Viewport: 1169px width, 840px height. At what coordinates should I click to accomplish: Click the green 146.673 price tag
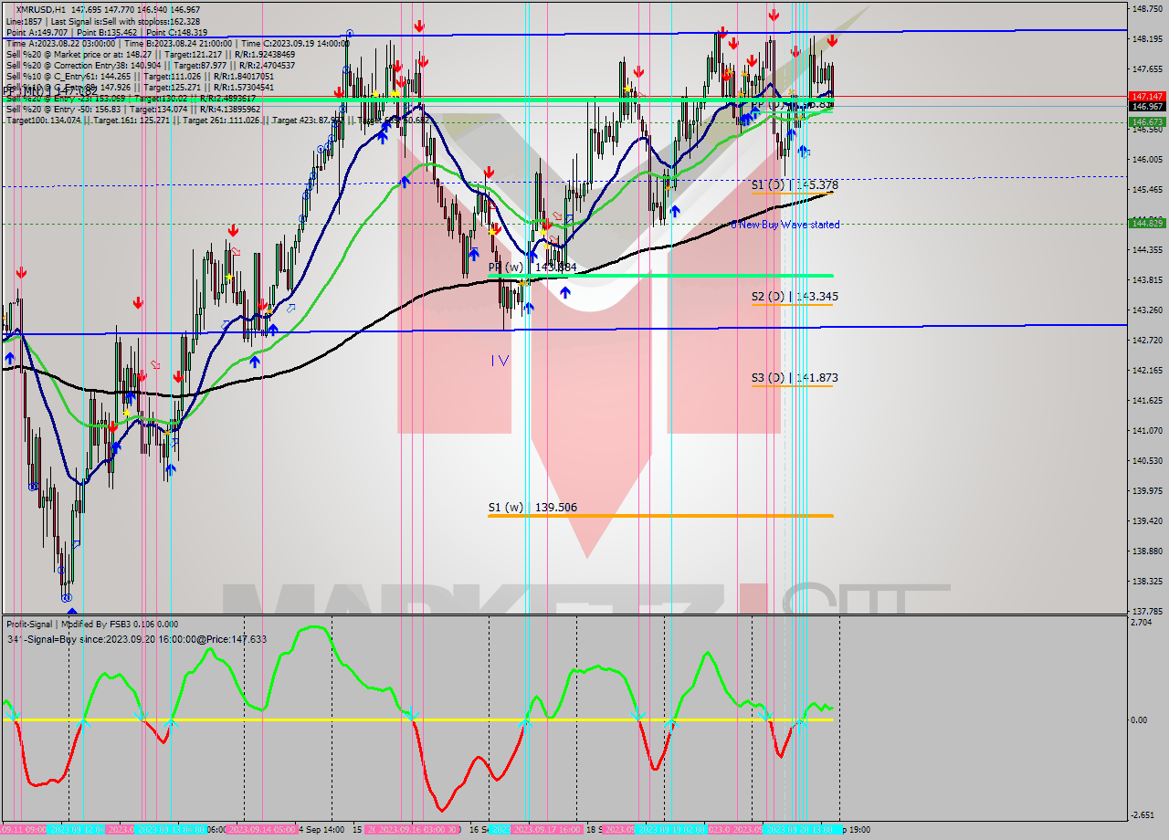(1146, 121)
